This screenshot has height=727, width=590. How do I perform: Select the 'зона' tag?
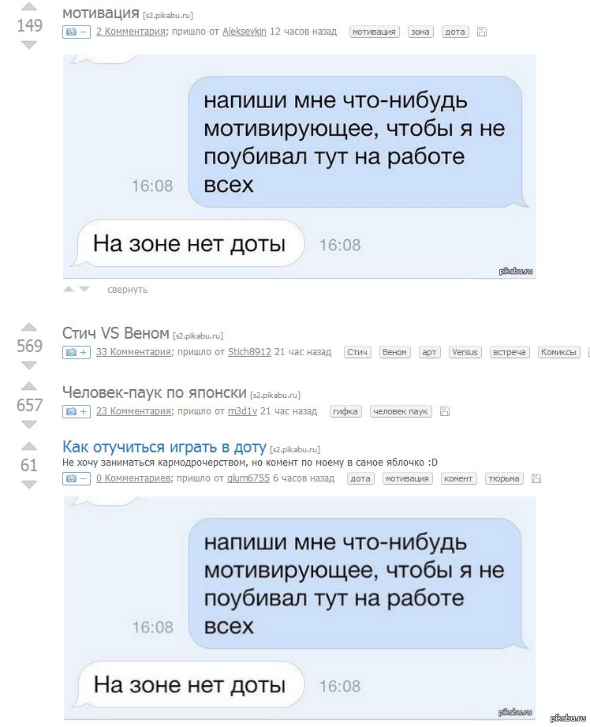[x=420, y=32]
